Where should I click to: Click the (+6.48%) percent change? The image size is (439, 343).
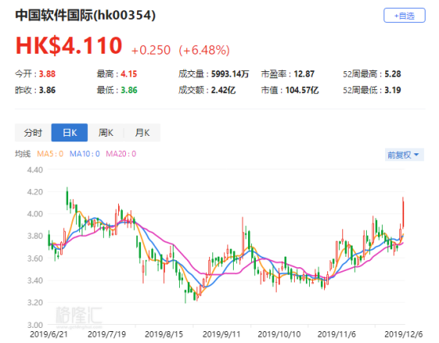(204, 51)
